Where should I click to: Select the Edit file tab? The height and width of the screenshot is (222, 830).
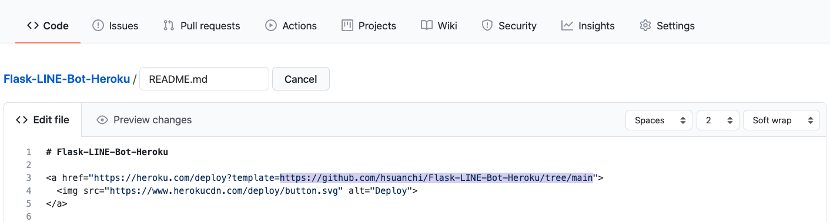pos(43,120)
